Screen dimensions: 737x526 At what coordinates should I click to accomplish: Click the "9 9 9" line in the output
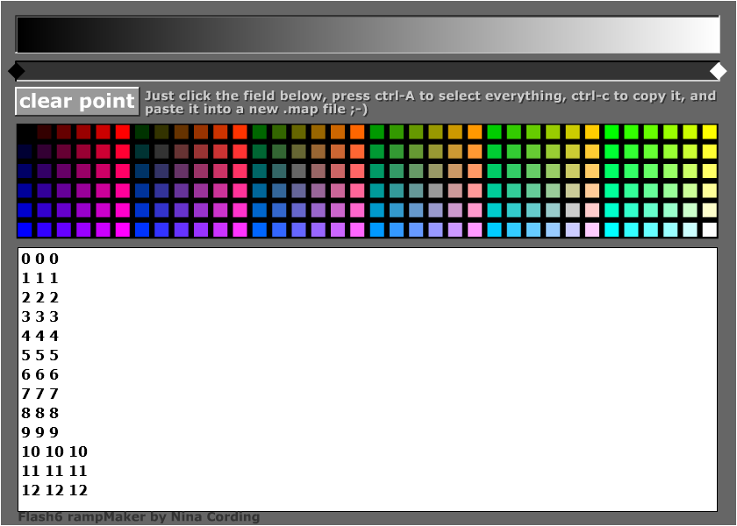(40, 432)
